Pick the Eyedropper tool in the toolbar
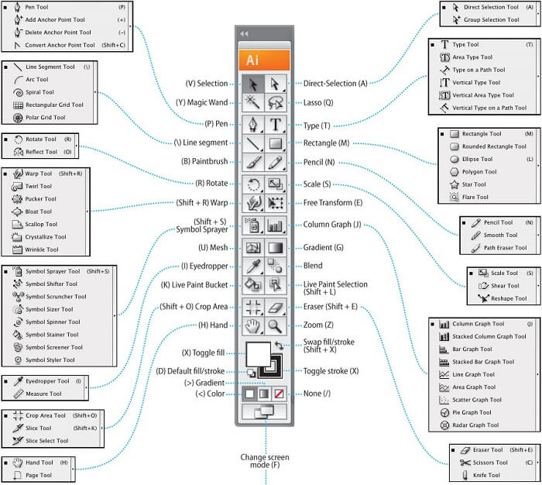Viewport: 542px width, 485px height. point(253,266)
